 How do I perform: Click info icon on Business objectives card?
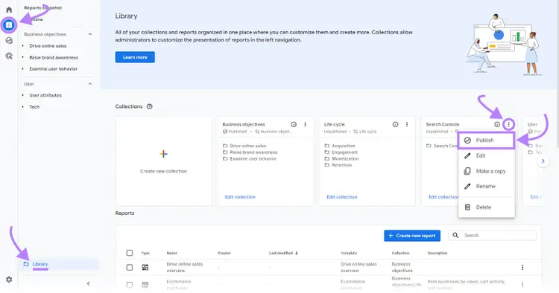[294, 124]
